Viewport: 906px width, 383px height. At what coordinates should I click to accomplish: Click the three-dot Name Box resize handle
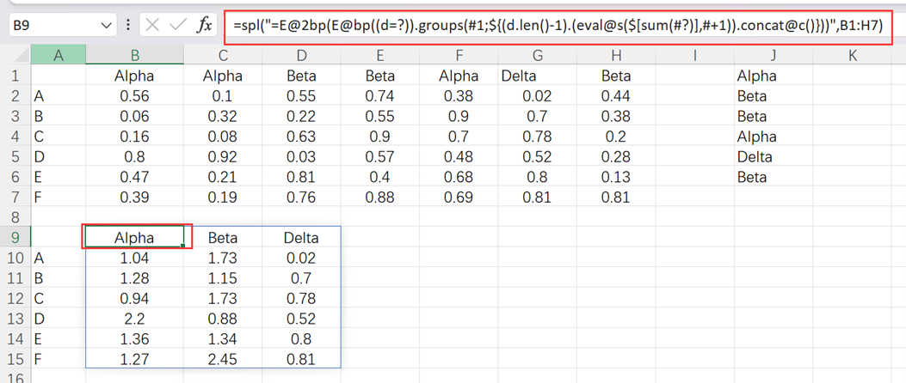point(128,25)
